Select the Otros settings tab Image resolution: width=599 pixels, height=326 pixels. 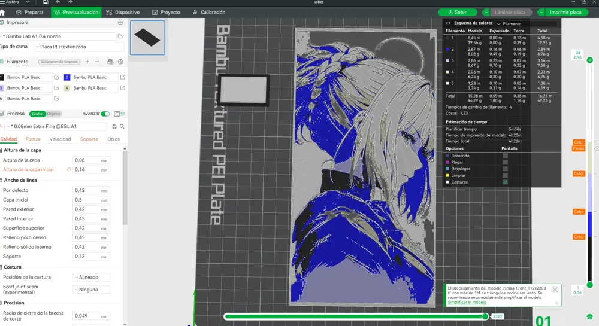[x=113, y=139]
